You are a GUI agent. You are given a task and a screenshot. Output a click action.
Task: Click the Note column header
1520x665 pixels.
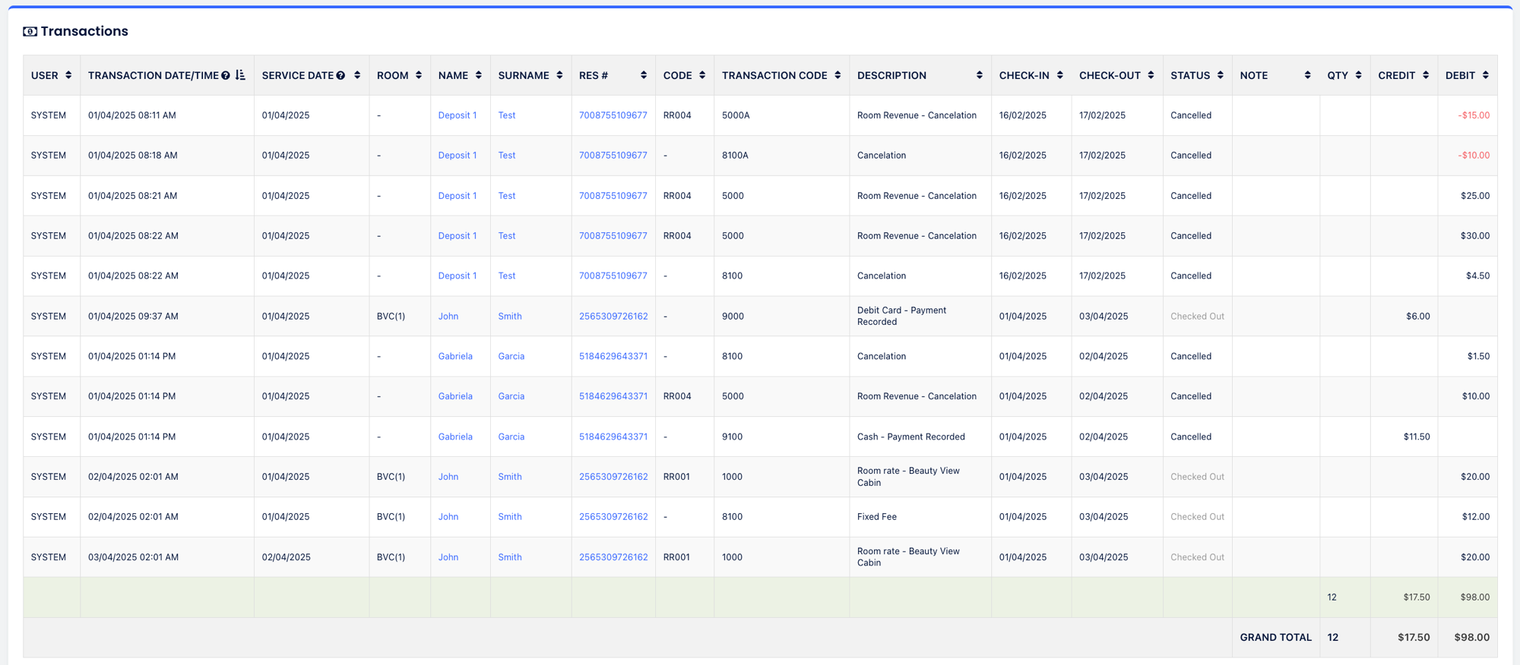click(x=1254, y=75)
